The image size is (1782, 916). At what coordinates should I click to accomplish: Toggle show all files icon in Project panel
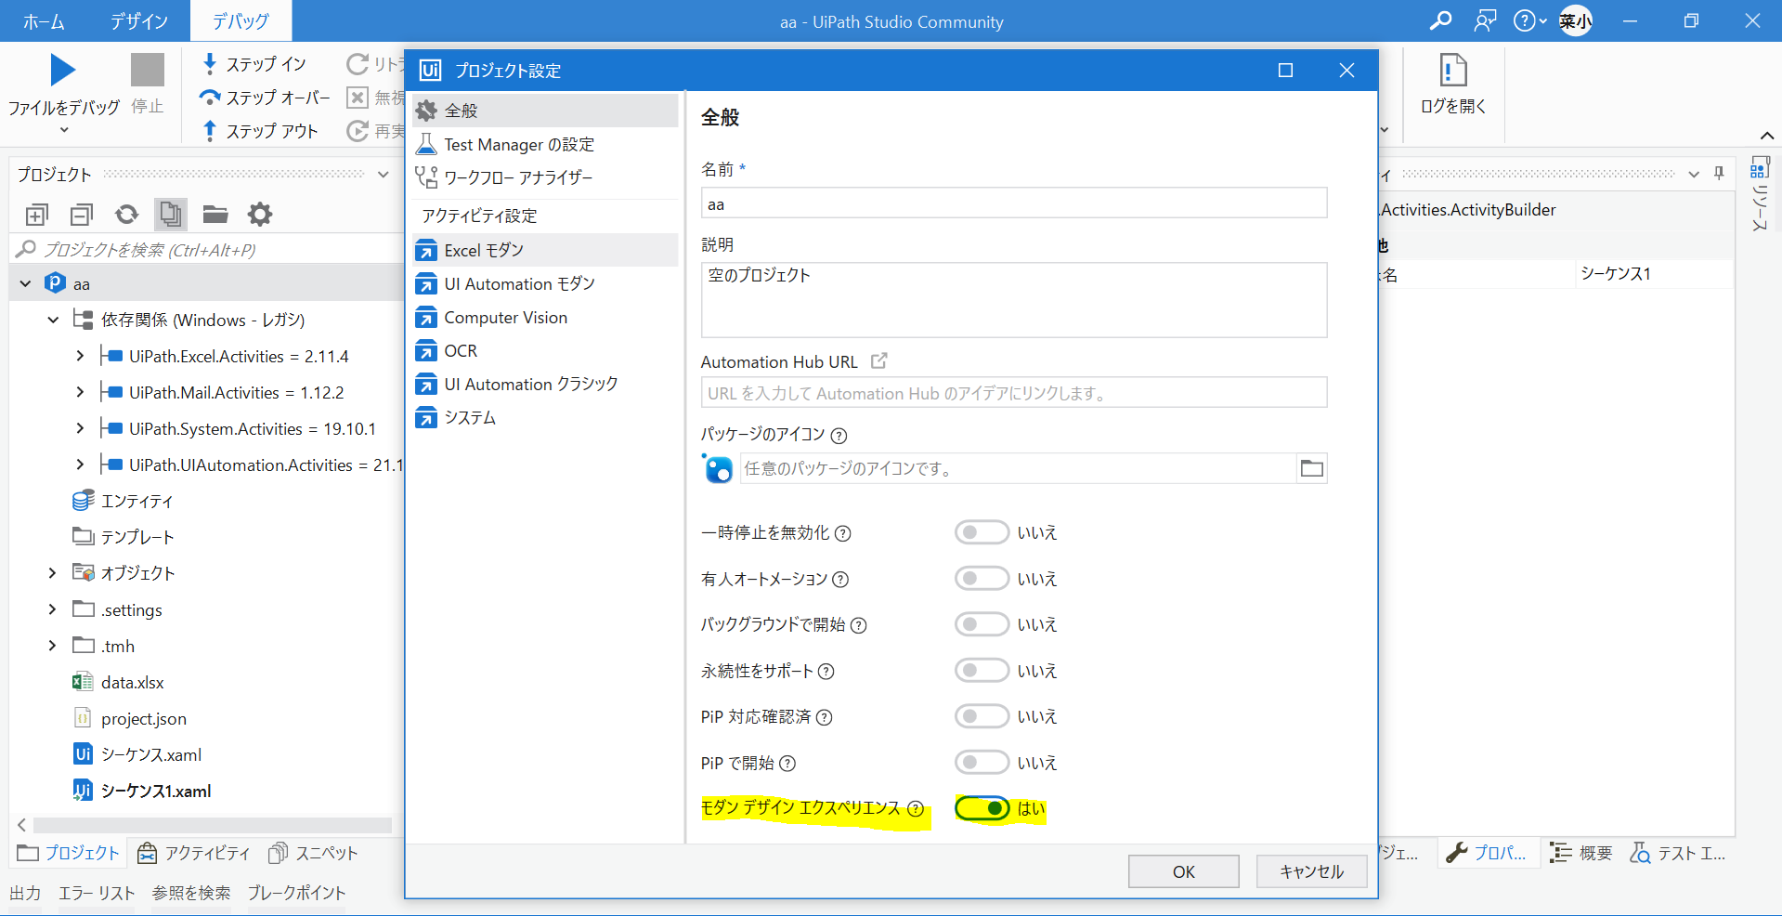(x=171, y=215)
